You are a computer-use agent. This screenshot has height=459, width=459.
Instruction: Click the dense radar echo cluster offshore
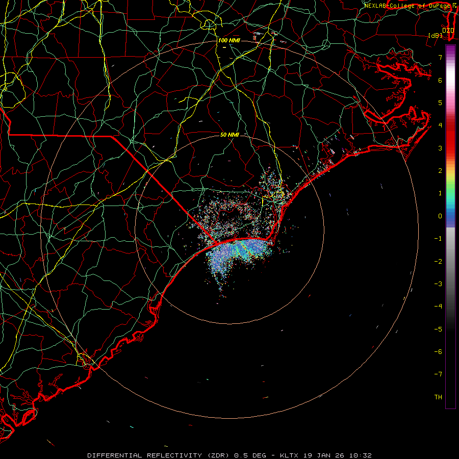[x=239, y=254]
